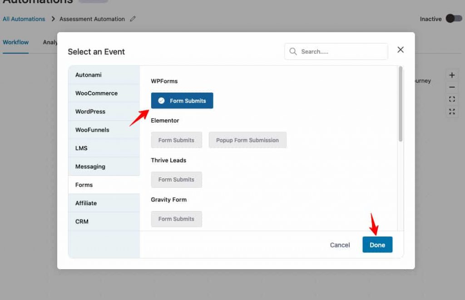
Task: Click the search magnifier icon
Action: pyautogui.click(x=293, y=51)
